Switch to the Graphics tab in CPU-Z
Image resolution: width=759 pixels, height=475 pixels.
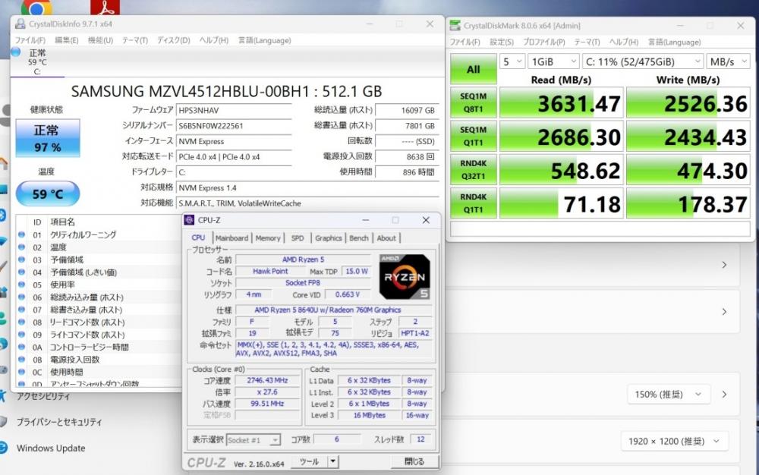pyautogui.click(x=328, y=238)
